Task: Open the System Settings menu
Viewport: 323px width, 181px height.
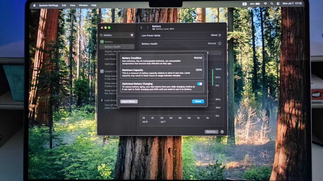Action: (49, 5)
